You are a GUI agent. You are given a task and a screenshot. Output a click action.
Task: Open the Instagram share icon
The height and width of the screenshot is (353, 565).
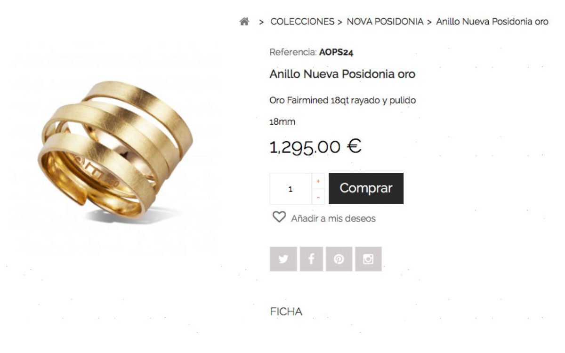368,259
